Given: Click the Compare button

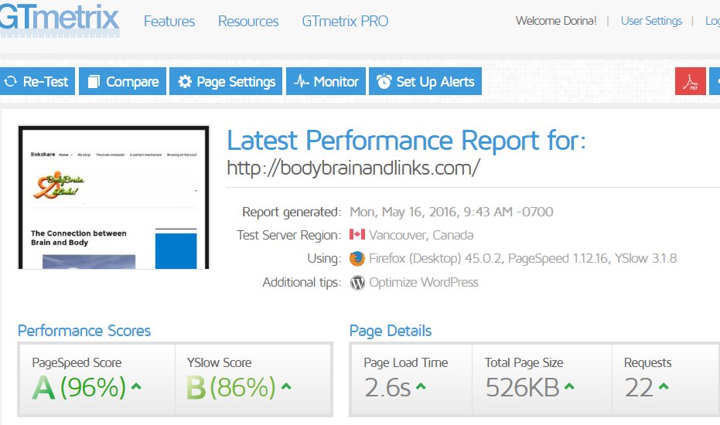Looking at the screenshot, I should tap(123, 81).
